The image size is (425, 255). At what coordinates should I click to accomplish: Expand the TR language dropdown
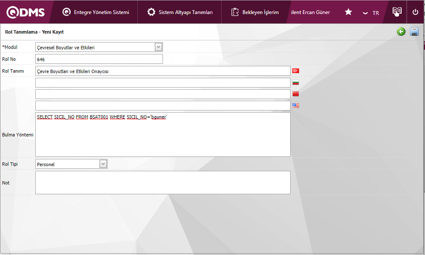tap(371, 13)
